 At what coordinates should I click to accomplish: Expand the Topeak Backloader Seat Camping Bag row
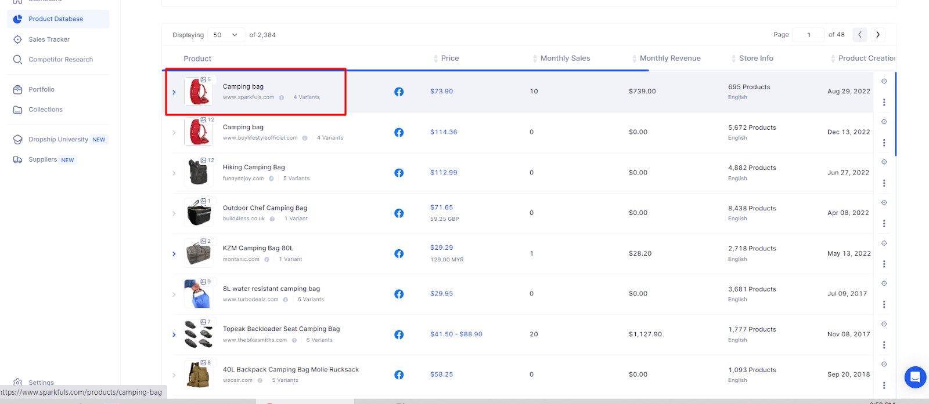point(174,334)
